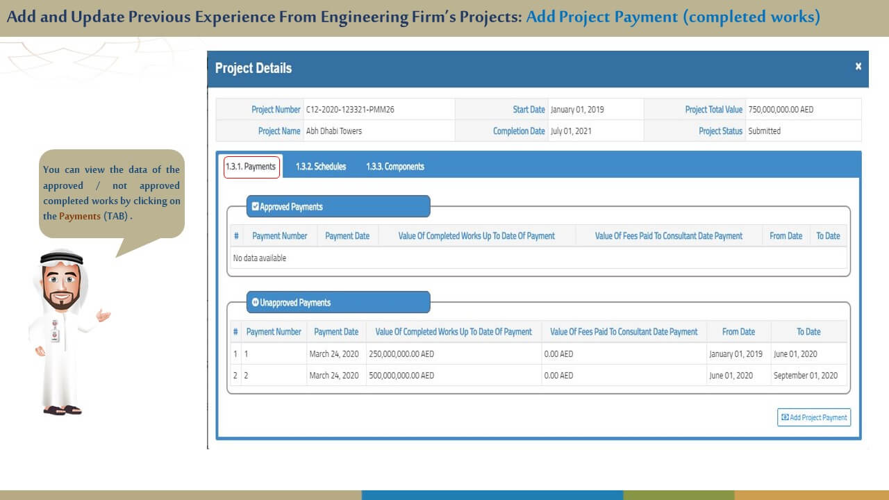
Task: Click the Approved Payments checkmark icon
Action: 255,207
